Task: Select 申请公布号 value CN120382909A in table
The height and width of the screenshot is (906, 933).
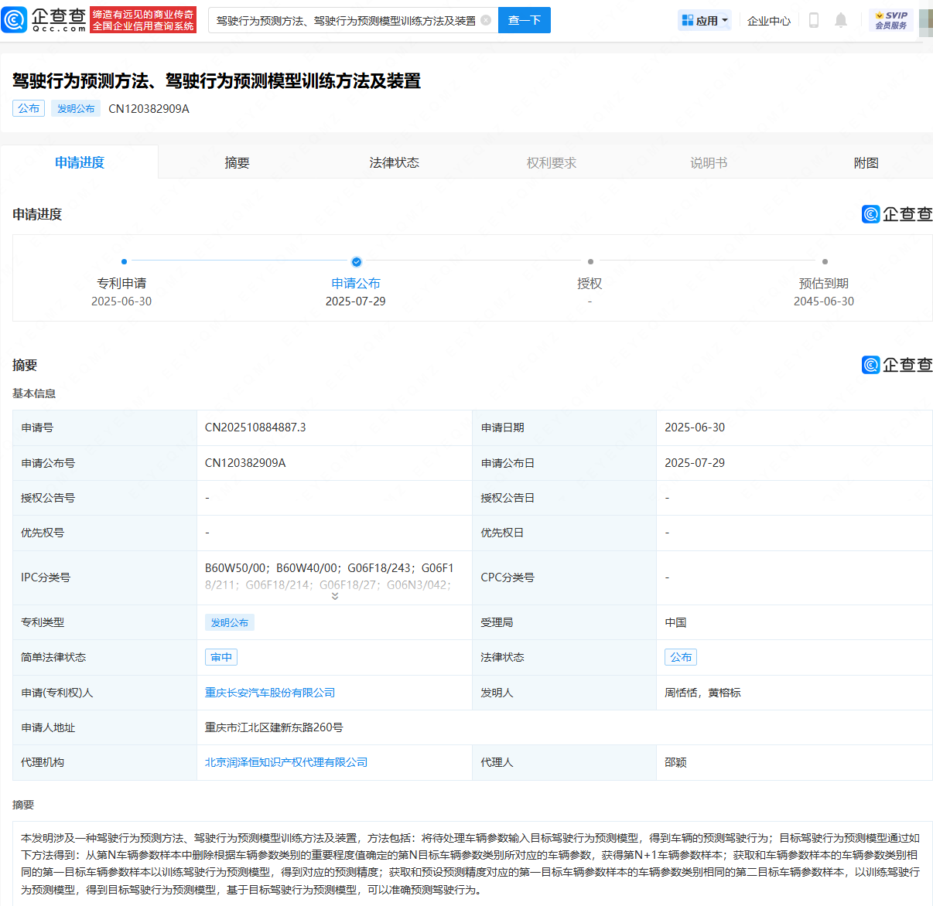Action: coord(245,463)
